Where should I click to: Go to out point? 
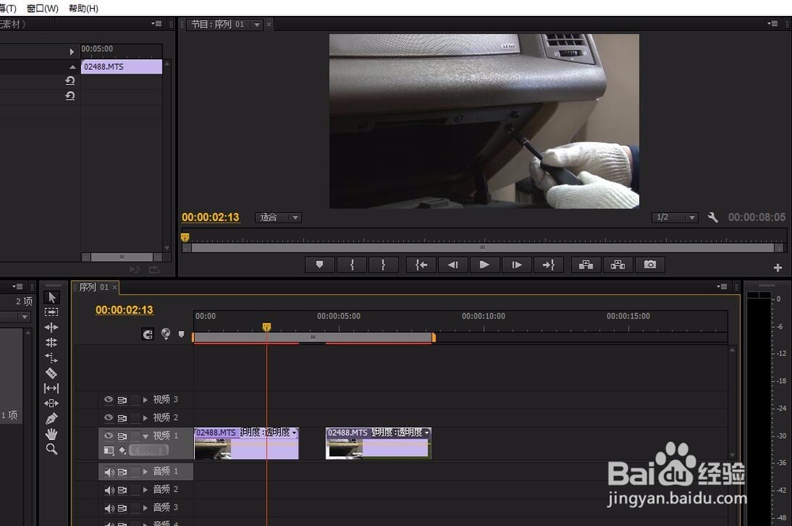click(548, 265)
